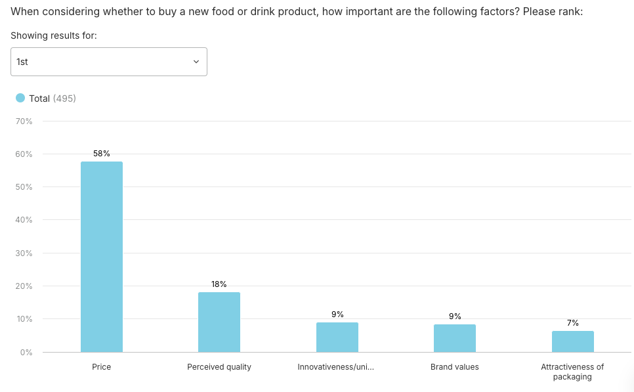Image resolution: width=634 pixels, height=392 pixels.
Task: Click the 58% data label above Price
Action: pyautogui.click(x=101, y=153)
